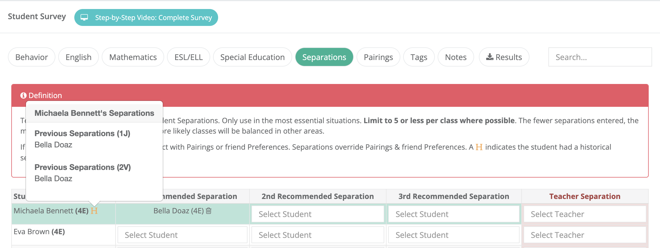Switch to the Behavior tab
Viewport: 660px width, 248px height.
(32, 57)
